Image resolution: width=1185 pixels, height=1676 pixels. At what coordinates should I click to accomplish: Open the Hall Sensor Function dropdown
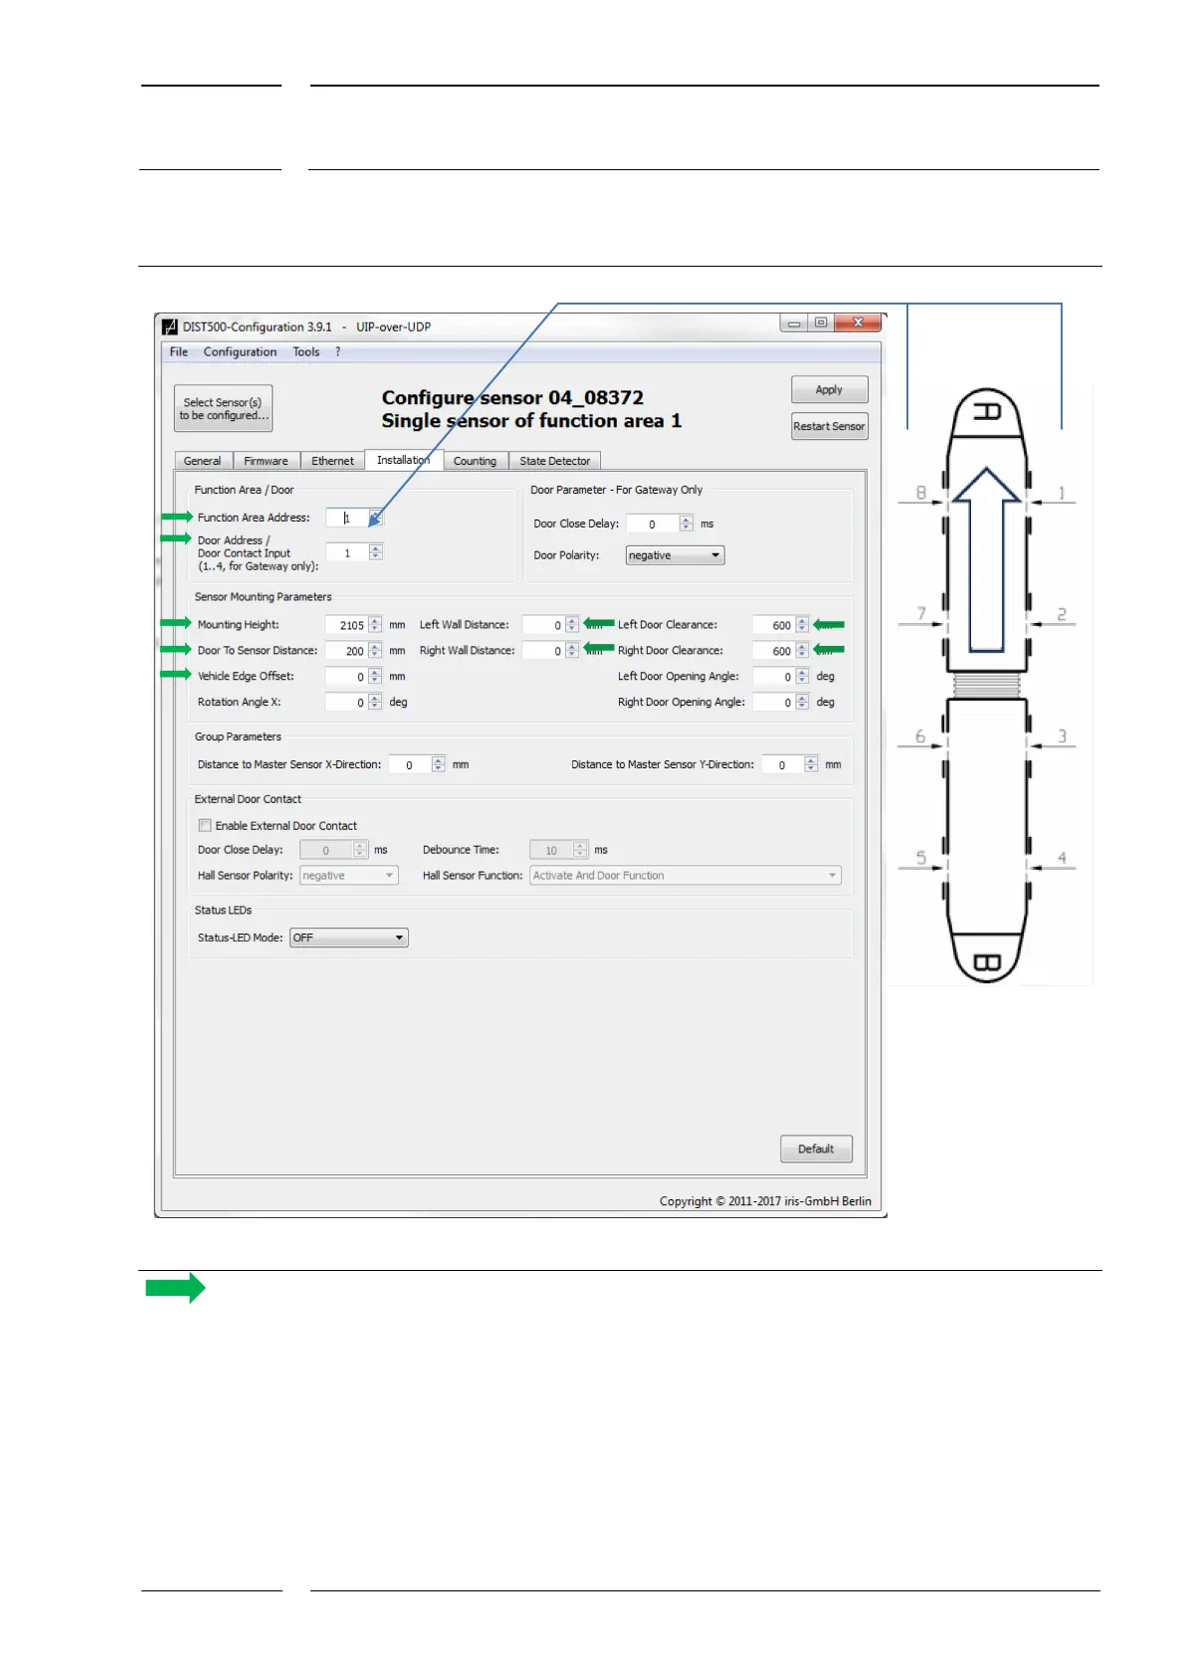click(x=686, y=876)
